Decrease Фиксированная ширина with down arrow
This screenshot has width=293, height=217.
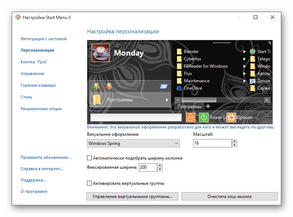click(160, 169)
